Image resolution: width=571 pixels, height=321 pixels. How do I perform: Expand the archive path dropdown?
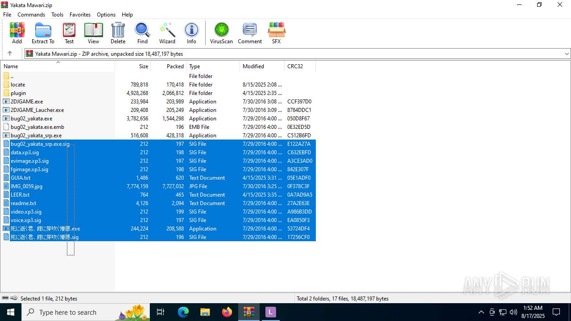(567, 53)
